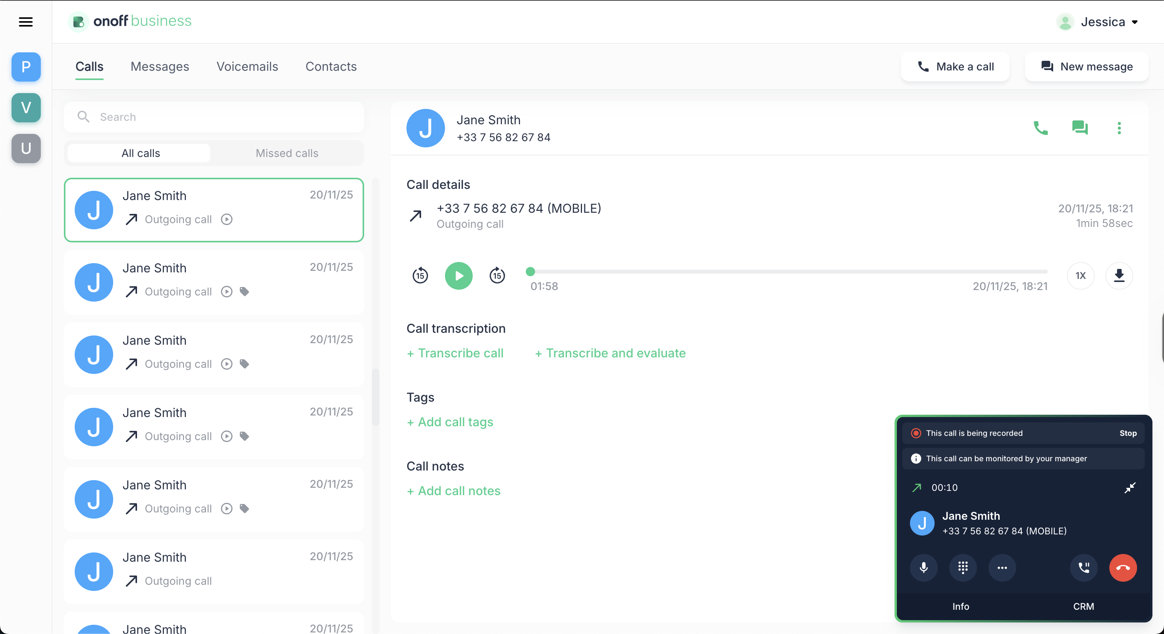Screen dimensions: 1164x634
Task: Switch to the Voicemails tab
Action: [x=247, y=67]
